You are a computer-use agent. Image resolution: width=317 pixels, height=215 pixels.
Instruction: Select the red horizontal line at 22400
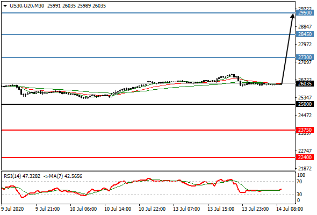pyautogui.click(x=148, y=157)
